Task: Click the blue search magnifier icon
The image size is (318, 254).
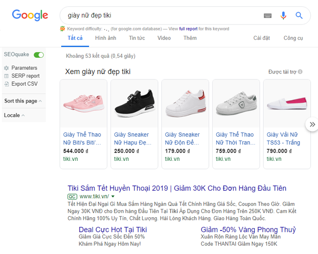Action: click(x=299, y=16)
